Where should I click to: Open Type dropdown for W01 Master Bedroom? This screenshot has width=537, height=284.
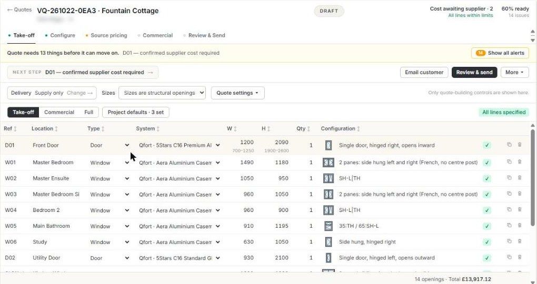110,163
